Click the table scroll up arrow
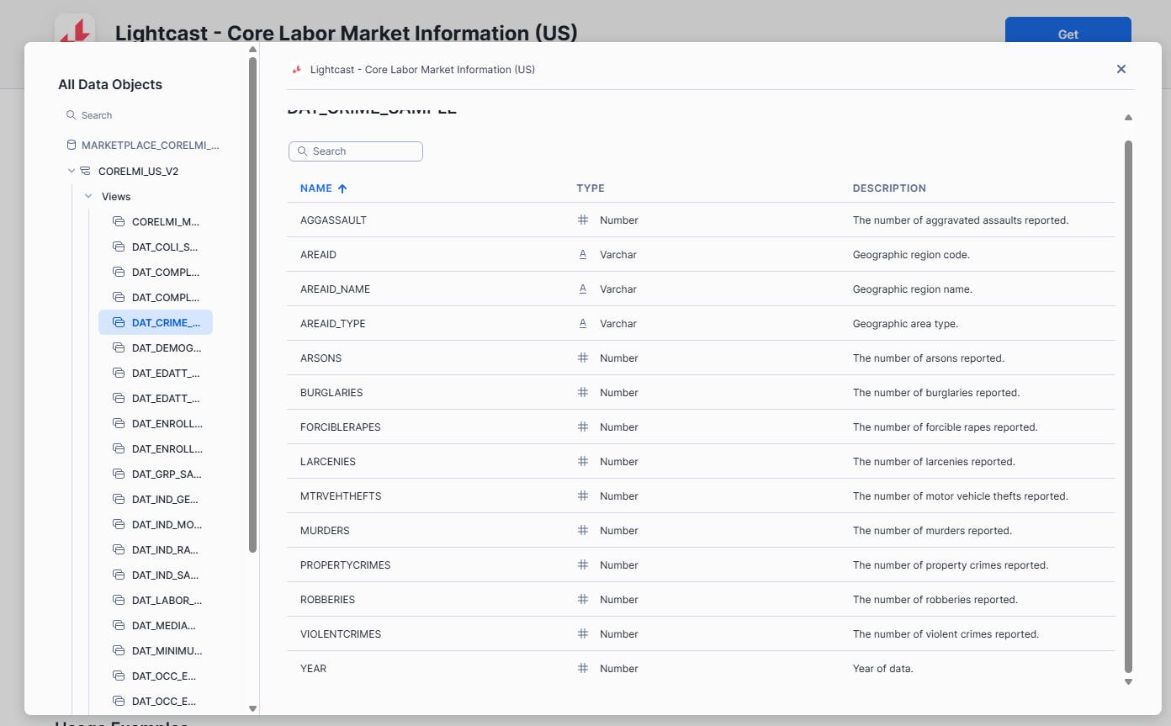The width and height of the screenshot is (1171, 726). (1128, 118)
